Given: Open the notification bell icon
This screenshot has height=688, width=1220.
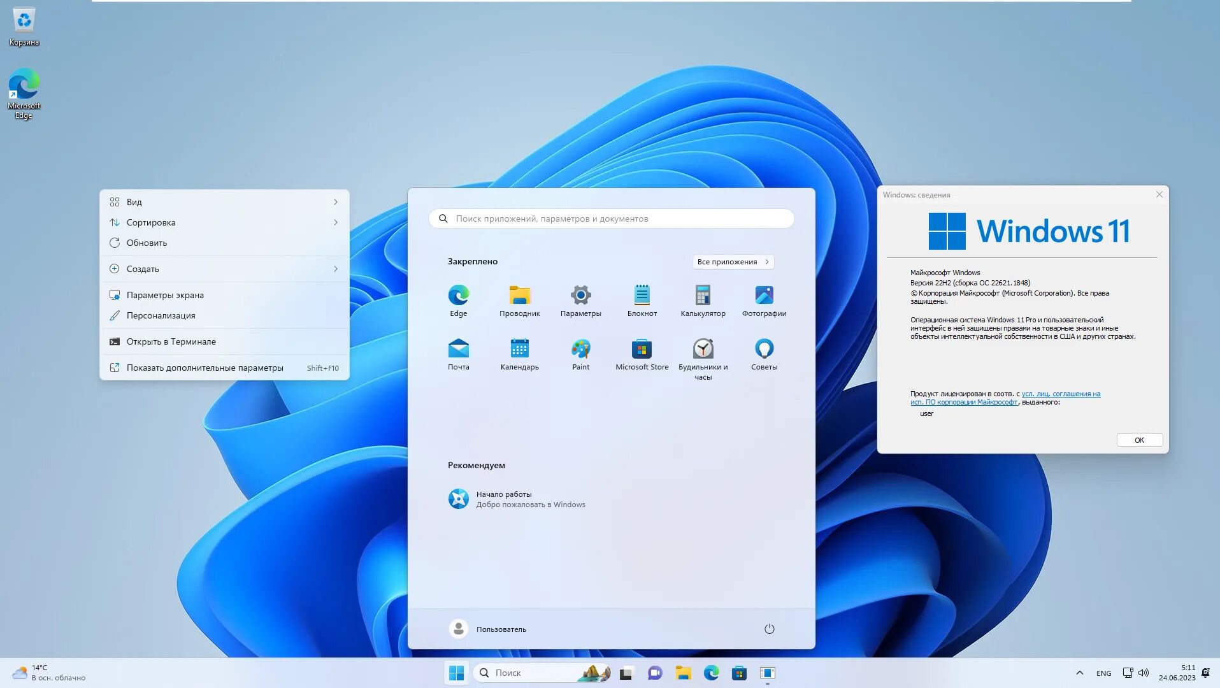Looking at the screenshot, I should click(x=1205, y=673).
